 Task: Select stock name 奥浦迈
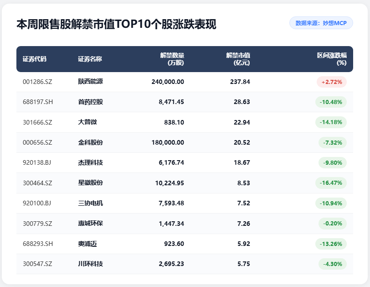click(87, 244)
